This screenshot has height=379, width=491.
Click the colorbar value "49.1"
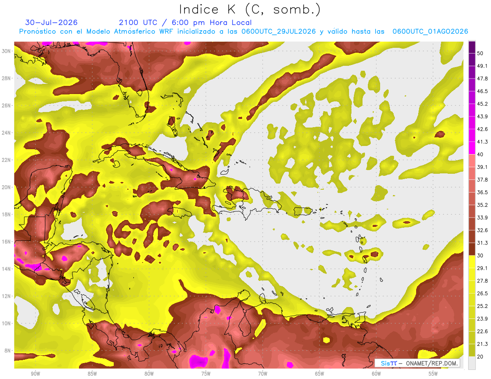[482, 66]
